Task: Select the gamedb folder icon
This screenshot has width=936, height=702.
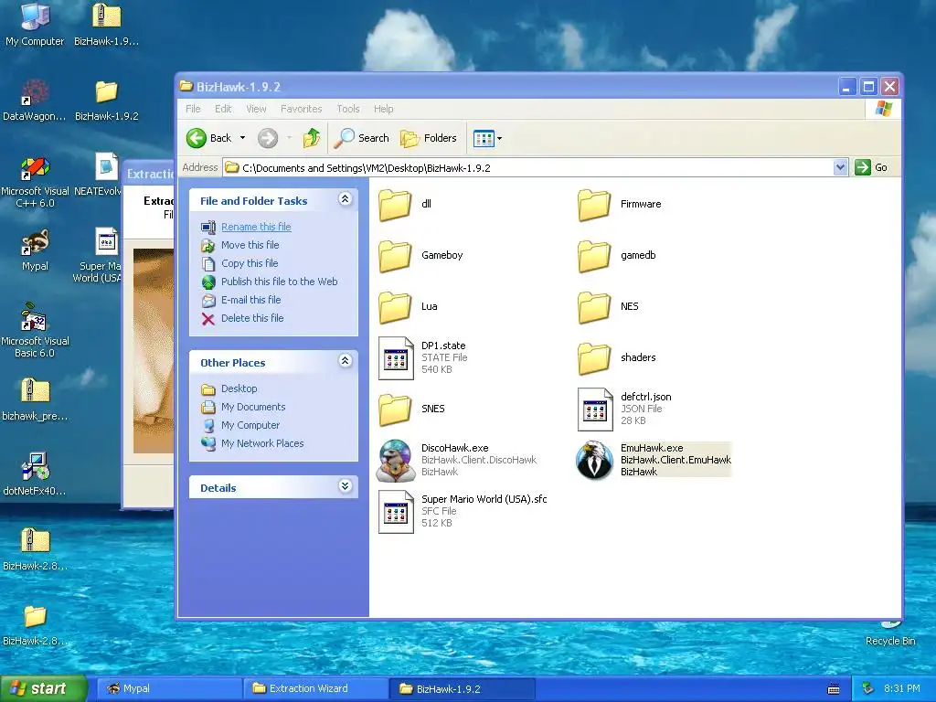Action: point(594,256)
